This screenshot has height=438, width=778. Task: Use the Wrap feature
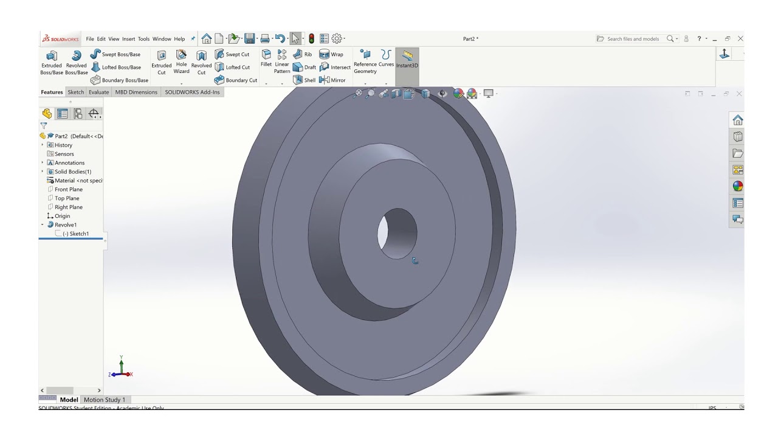click(x=331, y=54)
